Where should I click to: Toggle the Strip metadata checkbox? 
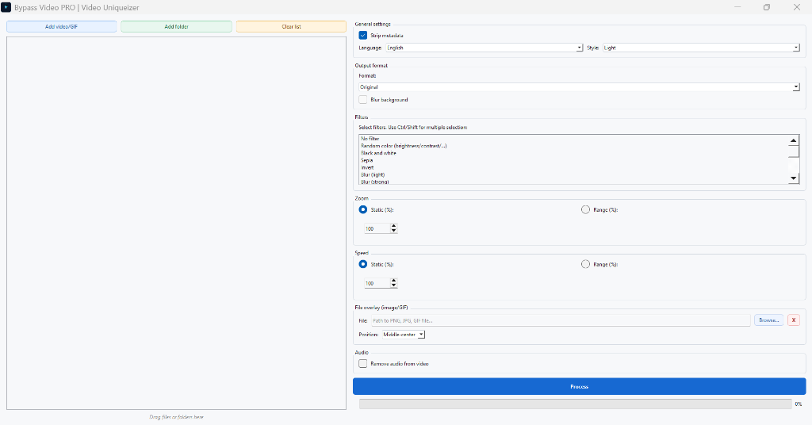[363, 35]
